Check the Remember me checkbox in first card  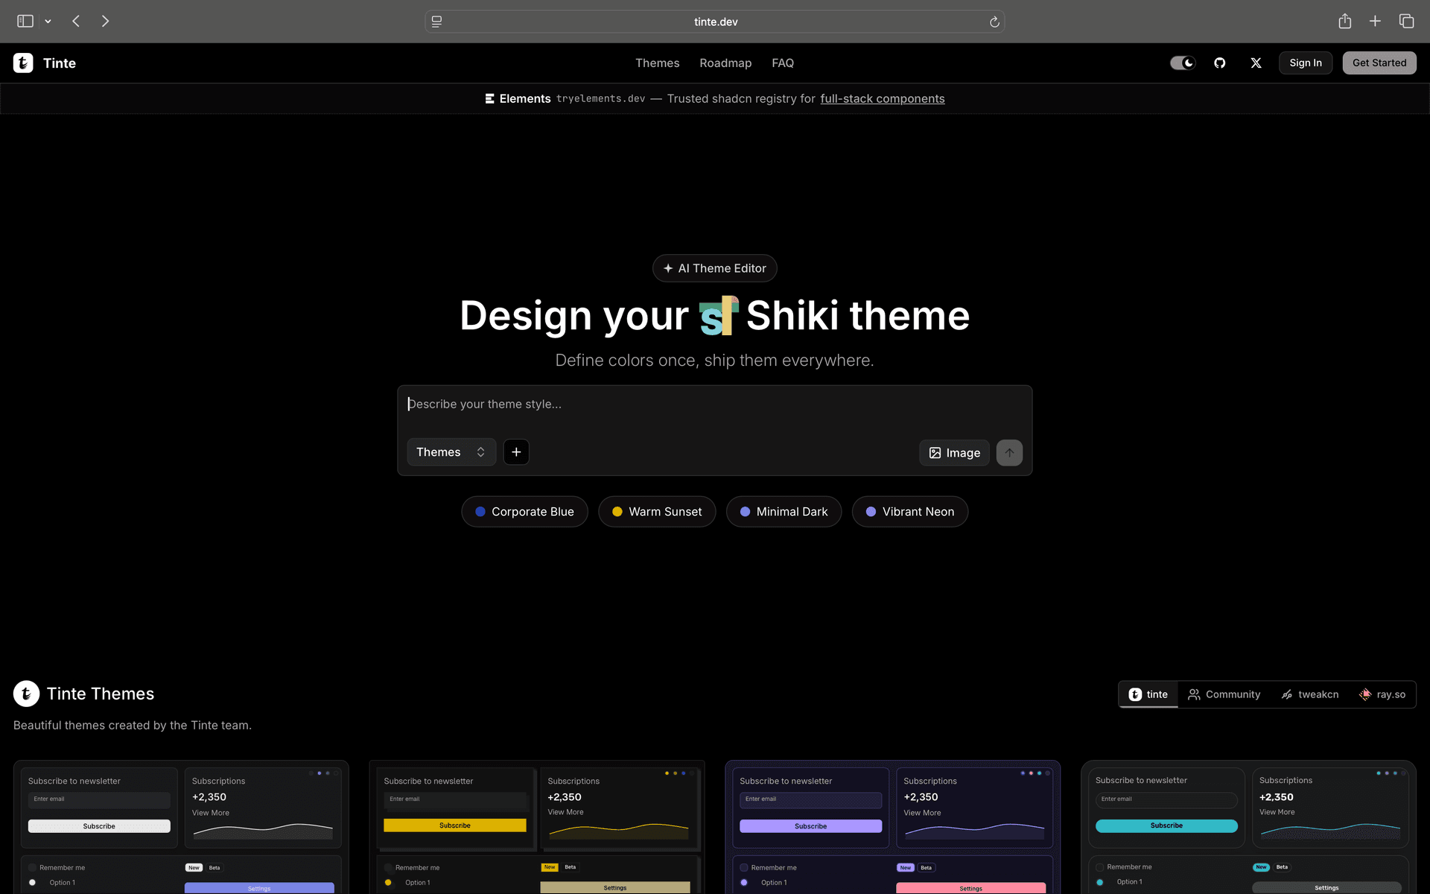[x=33, y=867]
